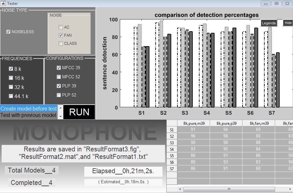The width and height of the screenshot is (293, 193).
Task: Click the Legends button on chart
Action: point(269,23)
